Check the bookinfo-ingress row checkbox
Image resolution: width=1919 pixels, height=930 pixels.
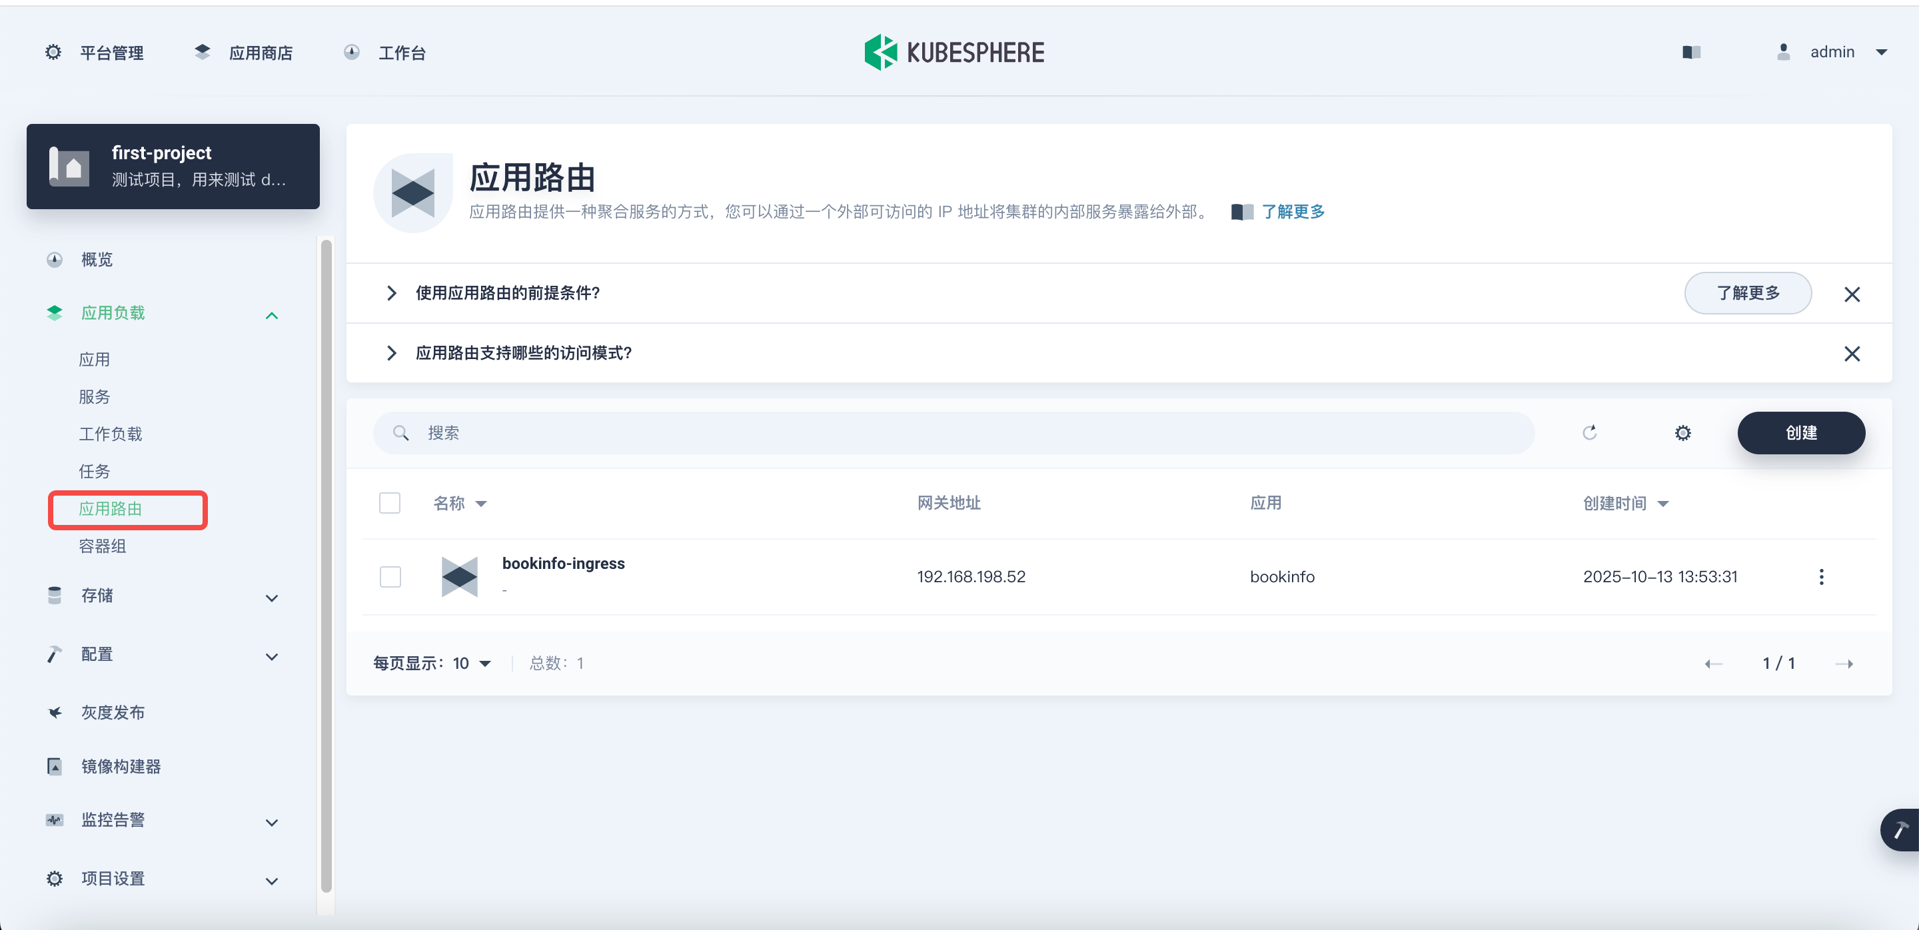(390, 576)
